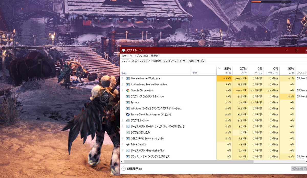Click the horizontal scrollbar thumb
This screenshot has width=307, height=178.
[189, 161]
